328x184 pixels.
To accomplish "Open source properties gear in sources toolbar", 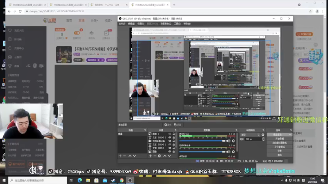I will pyautogui.click(x=159, y=156).
